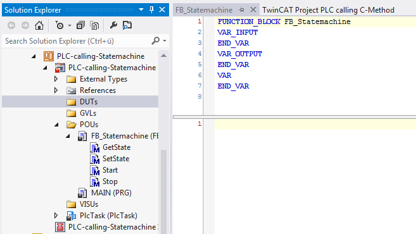Click the MAIN (PRG) program icon
The image size is (416, 234).
click(82, 193)
